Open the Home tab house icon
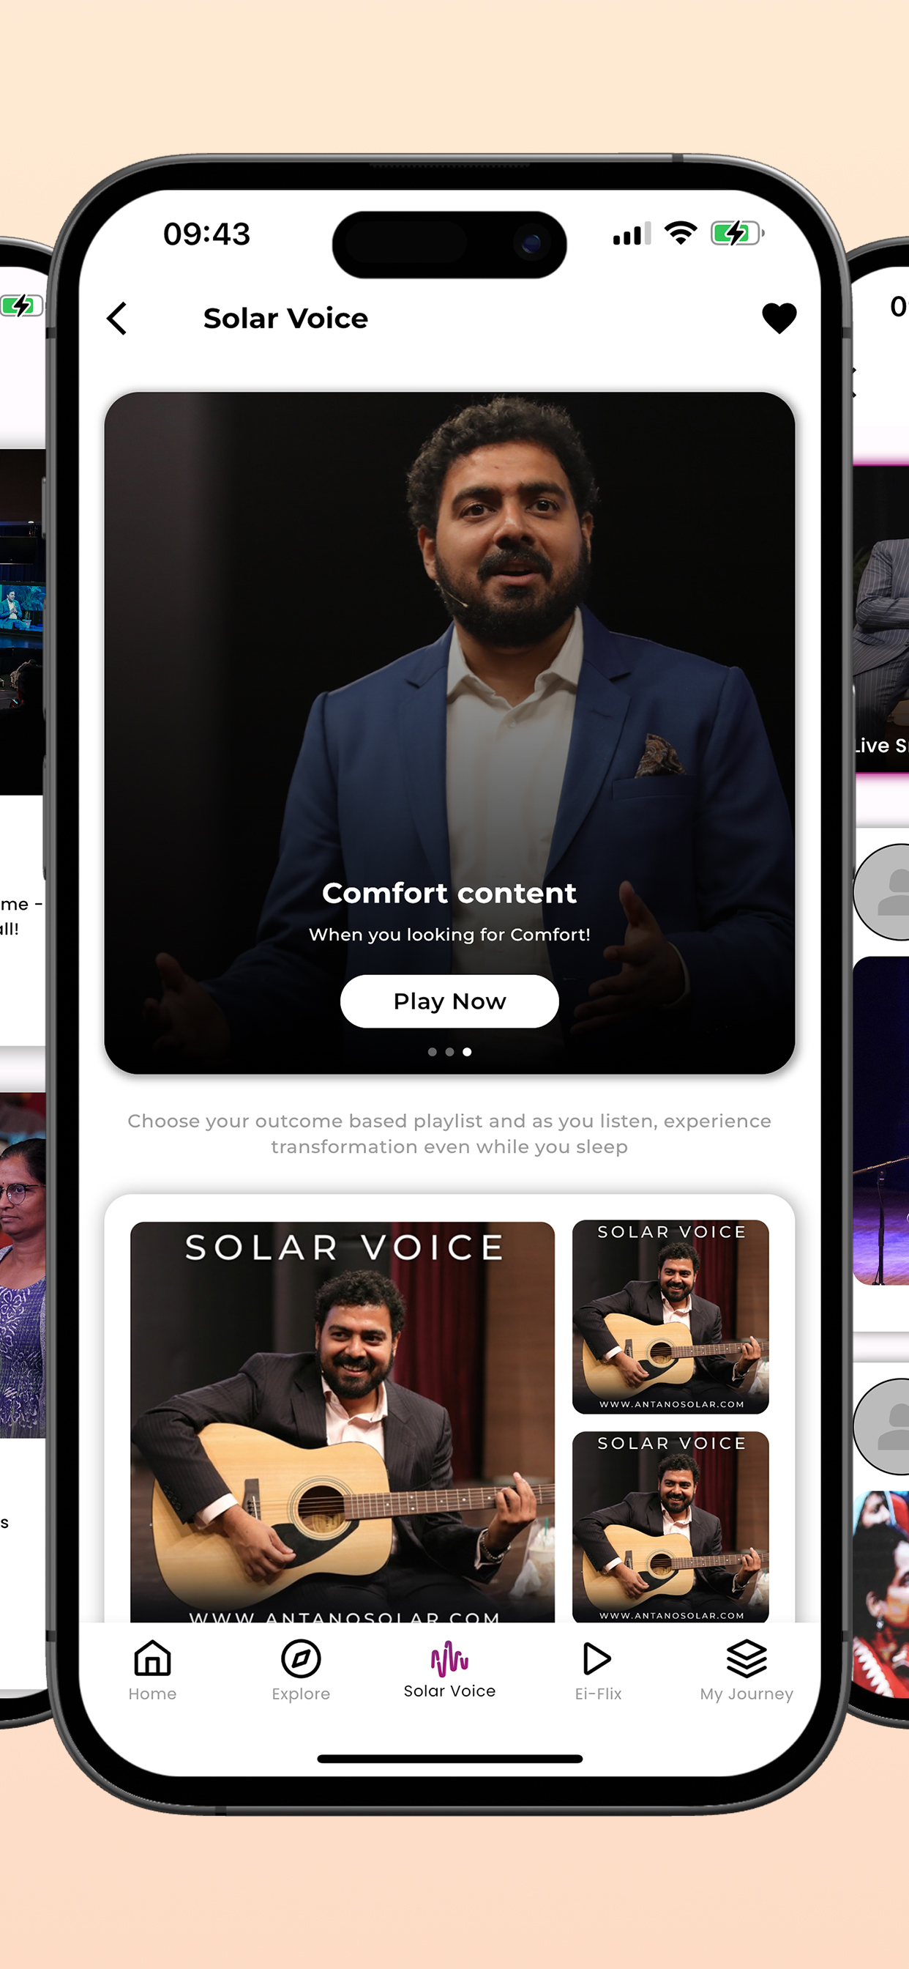The height and width of the screenshot is (1969, 909). click(152, 1658)
